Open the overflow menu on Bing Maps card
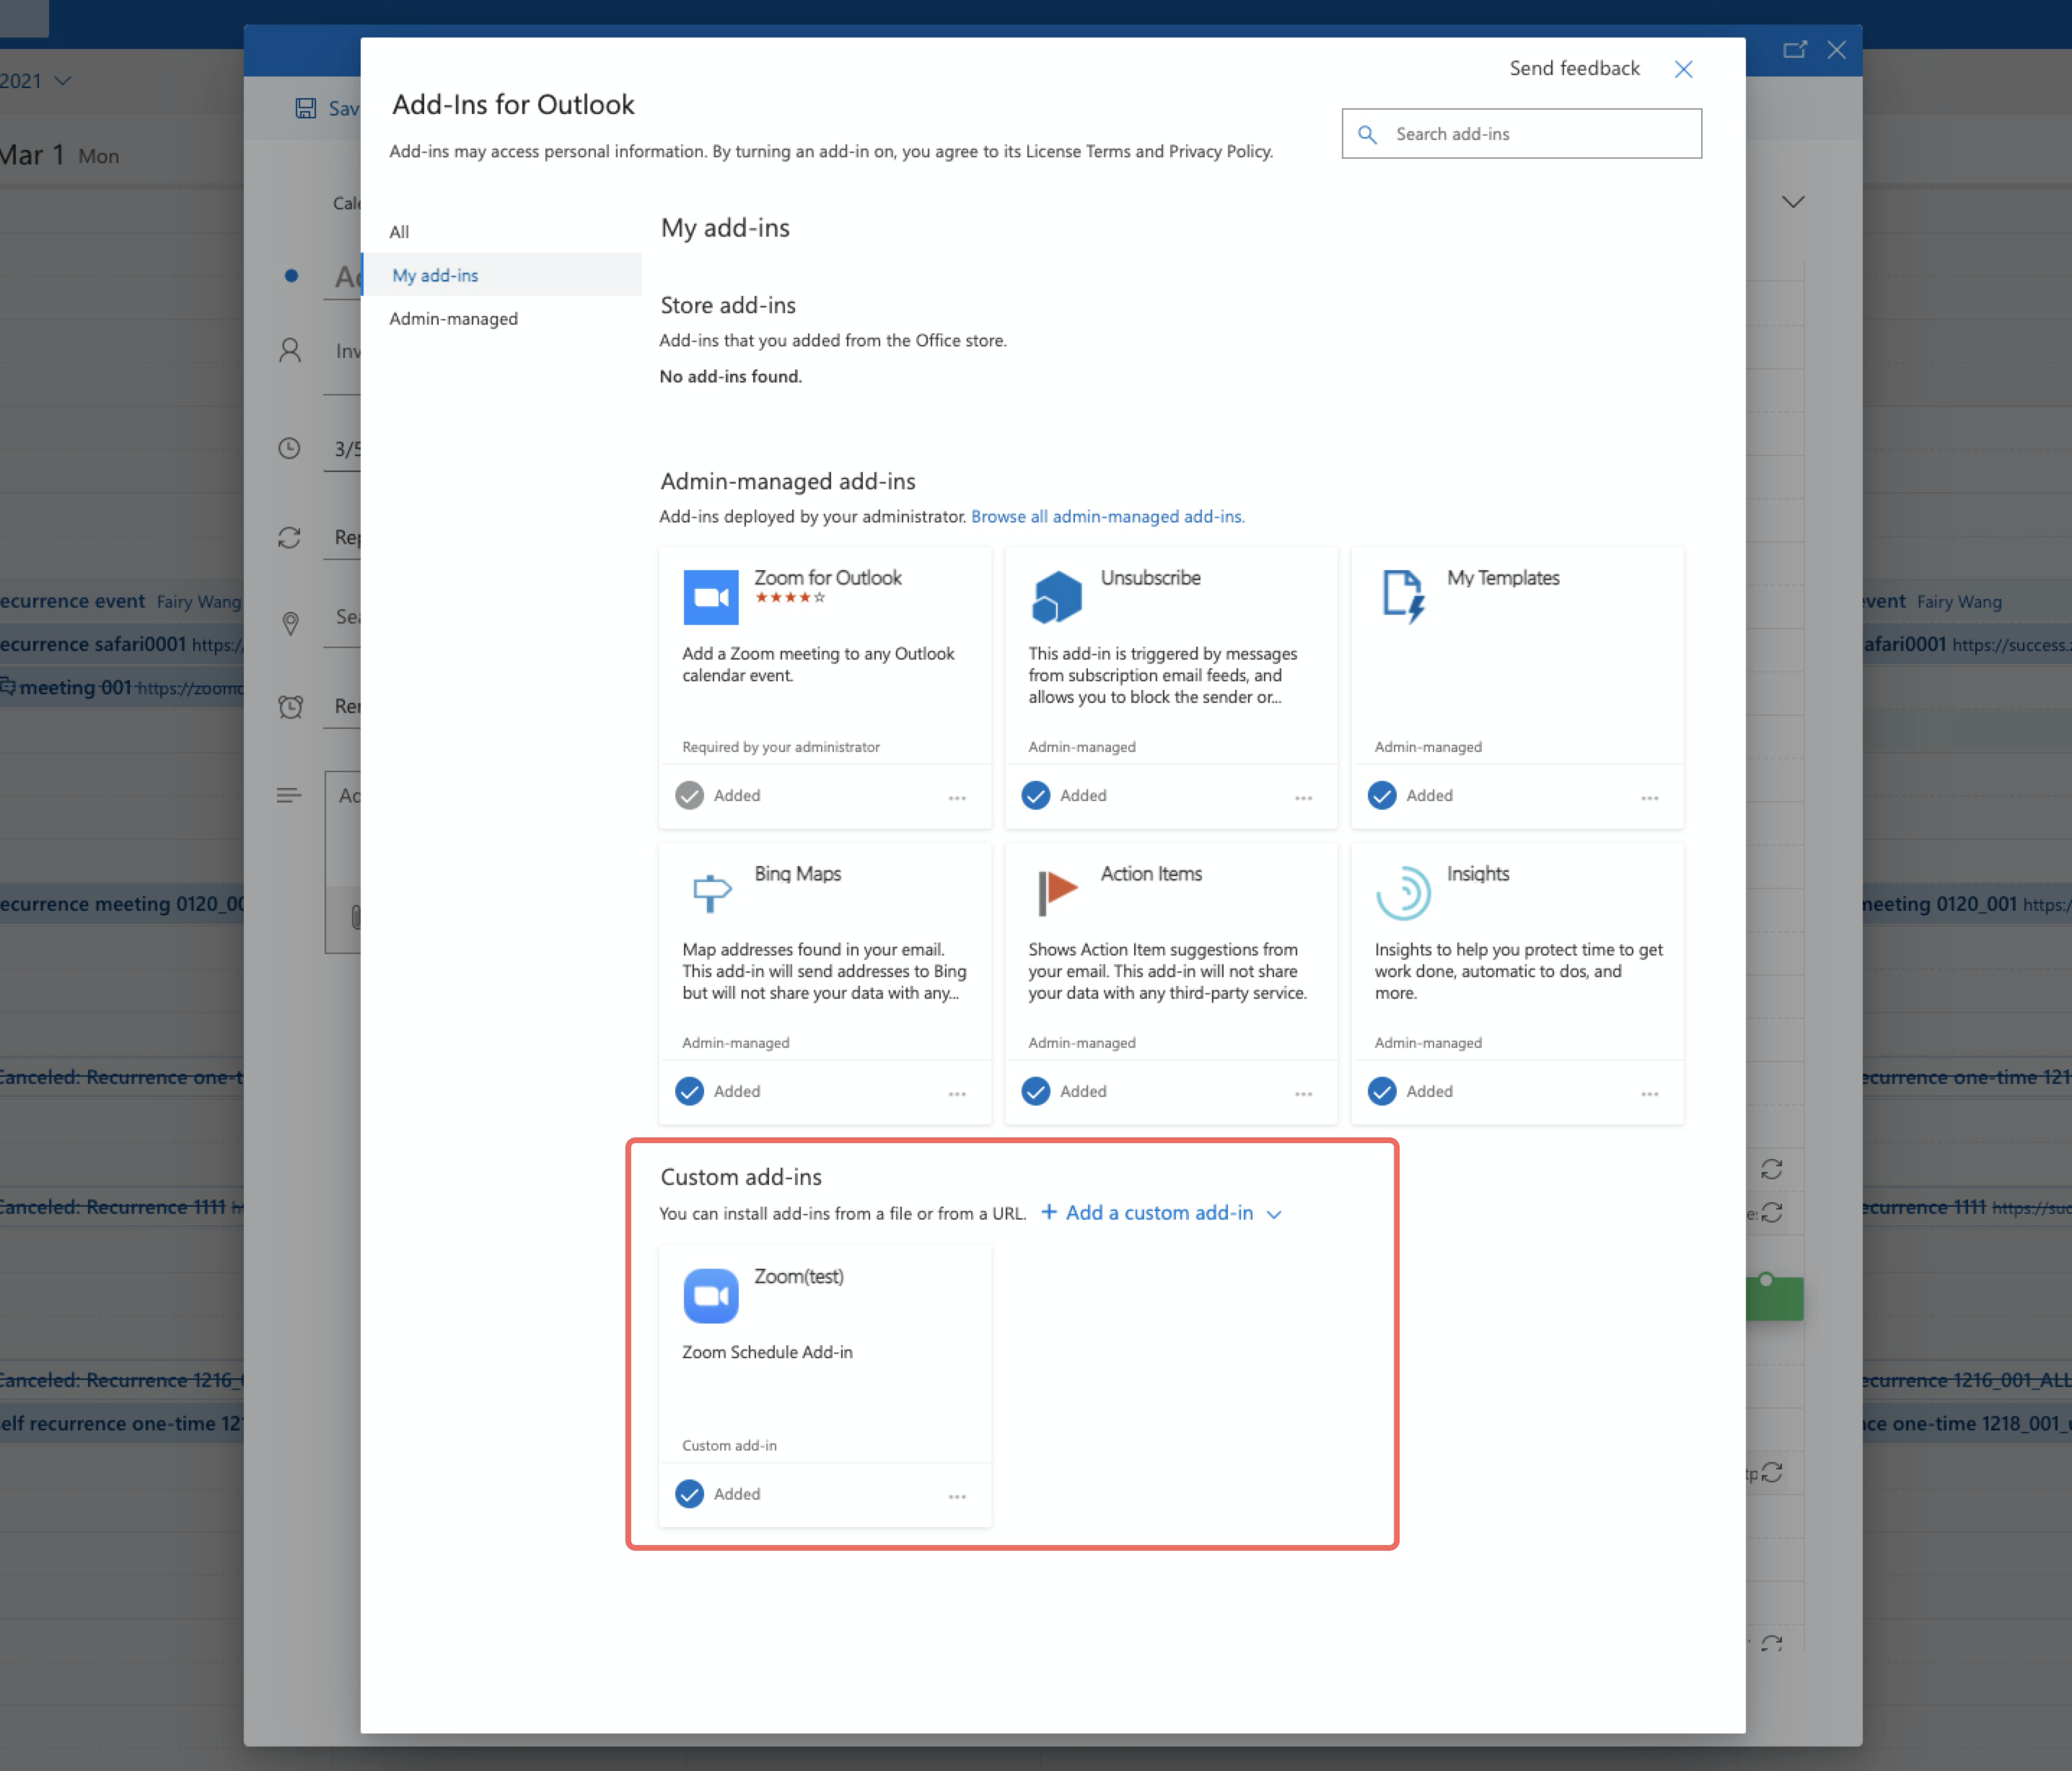The image size is (2072, 1771). coord(957,1093)
